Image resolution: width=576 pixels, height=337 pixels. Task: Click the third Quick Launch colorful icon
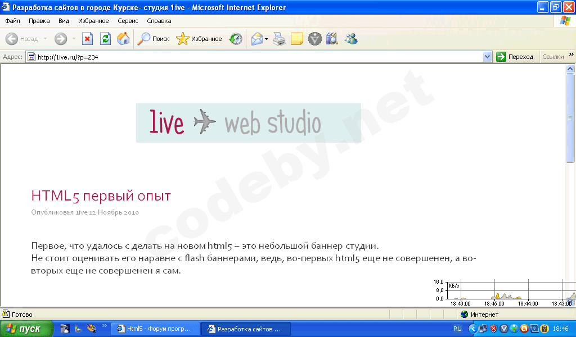coord(91,329)
